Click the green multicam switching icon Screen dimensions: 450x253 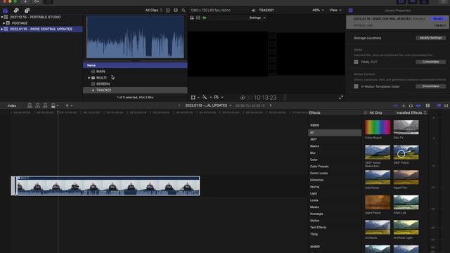click(205, 18)
